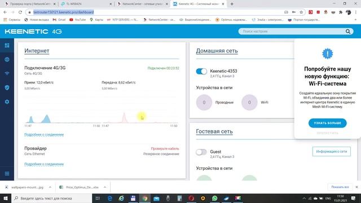The height and width of the screenshot is (203, 361).
Task: Click ПРОПУСТИТЬ to dismiss Wi-Fi system popup
Action: pos(327,133)
